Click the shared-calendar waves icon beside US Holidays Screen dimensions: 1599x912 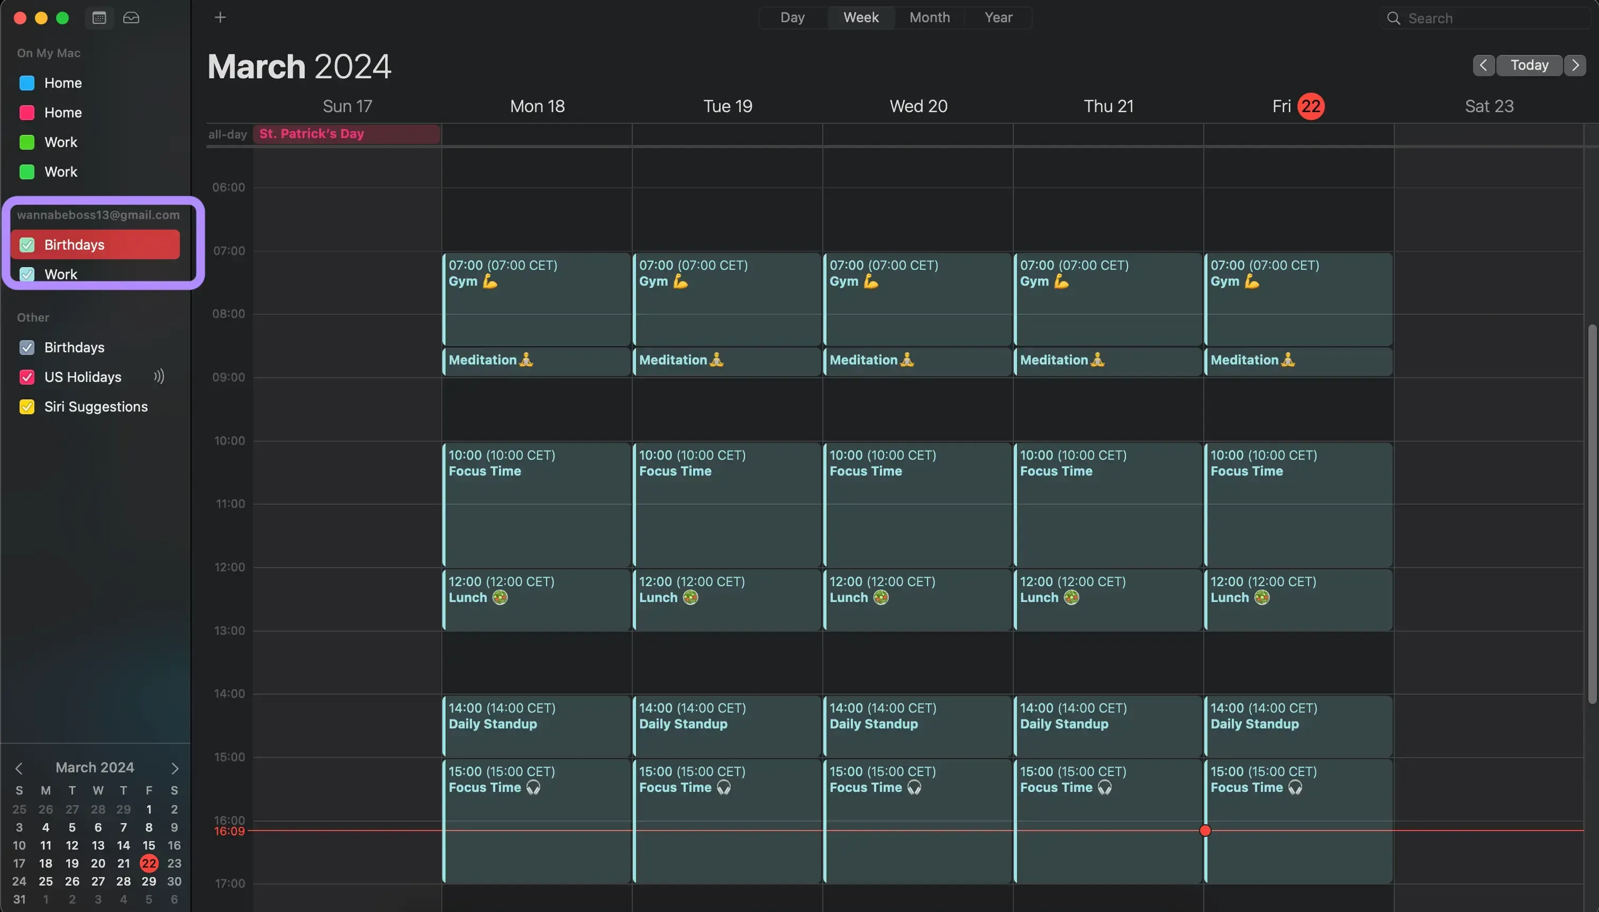158,377
